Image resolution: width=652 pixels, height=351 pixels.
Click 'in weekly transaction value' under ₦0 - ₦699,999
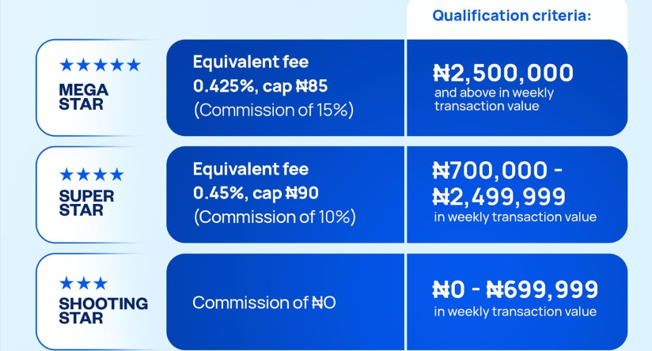[x=515, y=311]
